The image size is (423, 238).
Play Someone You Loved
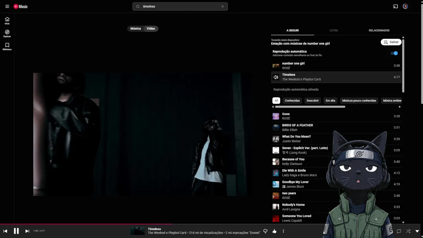coord(336,218)
